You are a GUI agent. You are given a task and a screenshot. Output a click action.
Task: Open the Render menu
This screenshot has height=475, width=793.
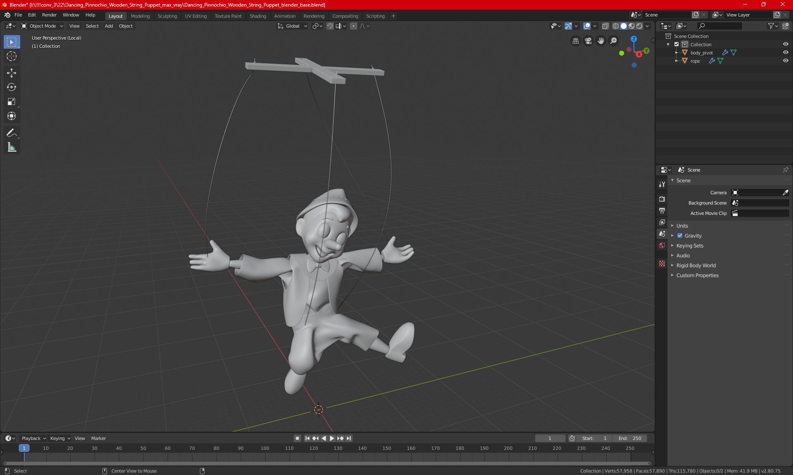(x=49, y=15)
